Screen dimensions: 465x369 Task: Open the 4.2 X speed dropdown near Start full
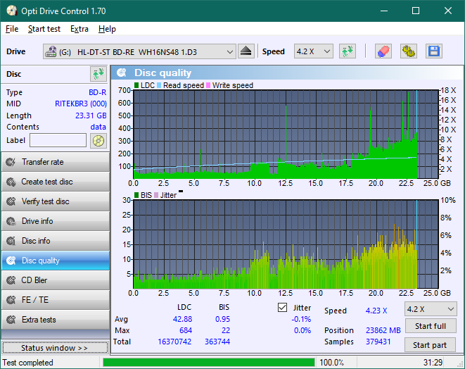[x=431, y=309]
